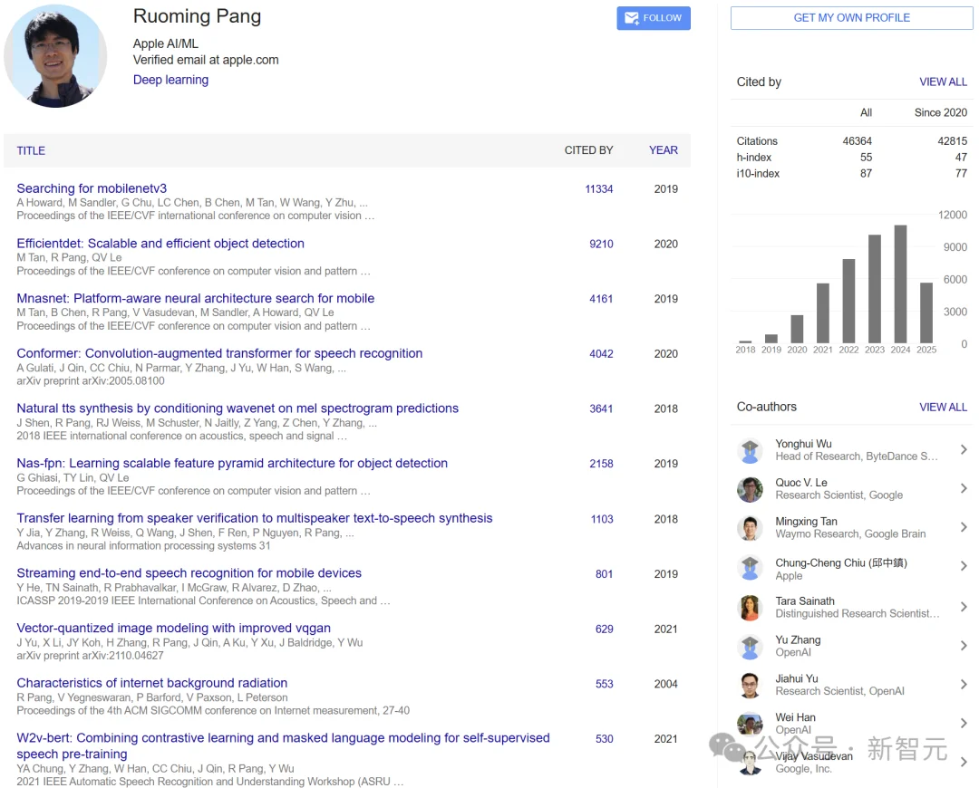The image size is (979, 788).
Task: Click Mingxing Tan's avatar photo
Action: 750,528
